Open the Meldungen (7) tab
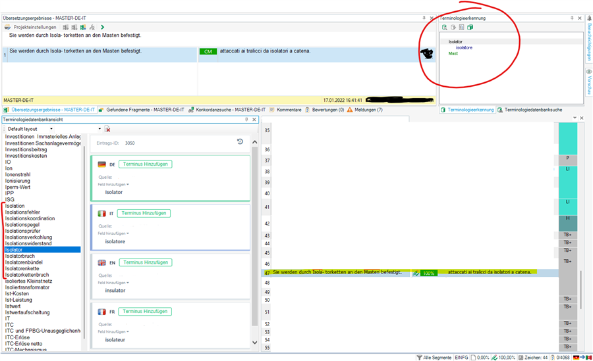593x361 pixels. tap(365, 110)
